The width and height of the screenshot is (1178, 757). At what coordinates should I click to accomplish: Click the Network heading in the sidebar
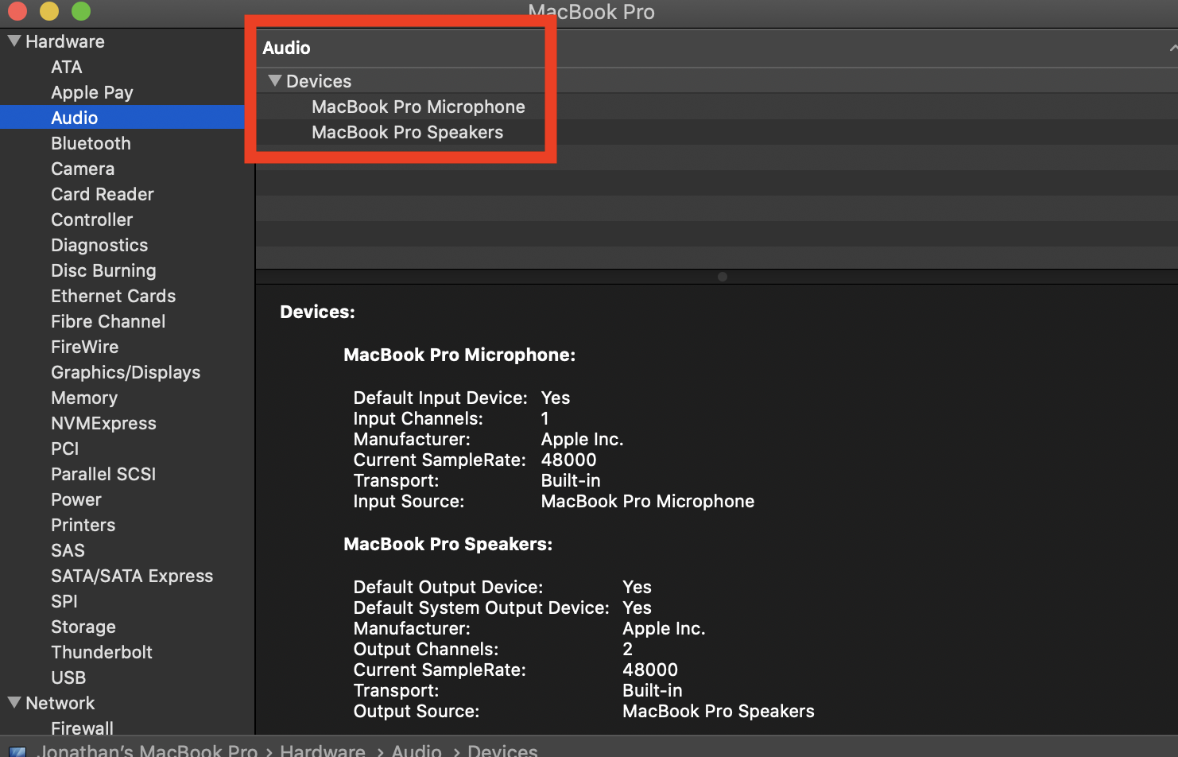[60, 703]
